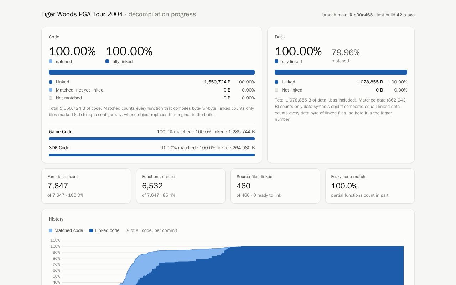Click the "Linked code" legend label in History
The width and height of the screenshot is (456, 285).
[x=107, y=230]
